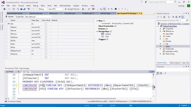Click the StPass column name cell
Screen dimensions: 191x107
tap(20, 47)
